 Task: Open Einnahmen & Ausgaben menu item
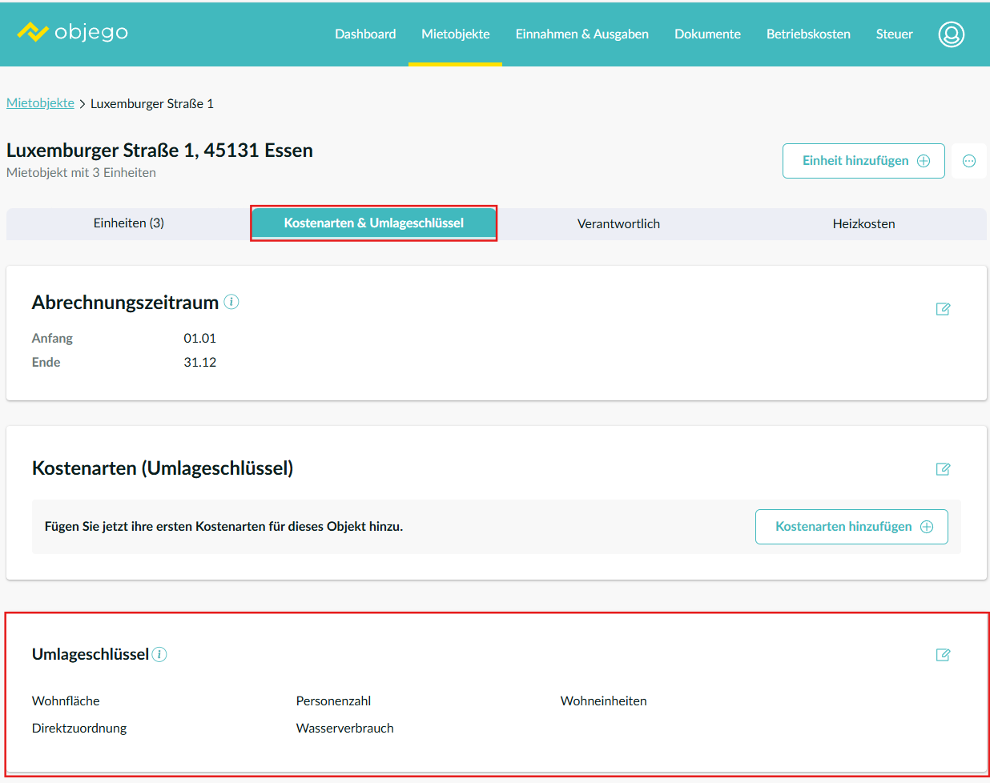pyautogui.click(x=582, y=34)
